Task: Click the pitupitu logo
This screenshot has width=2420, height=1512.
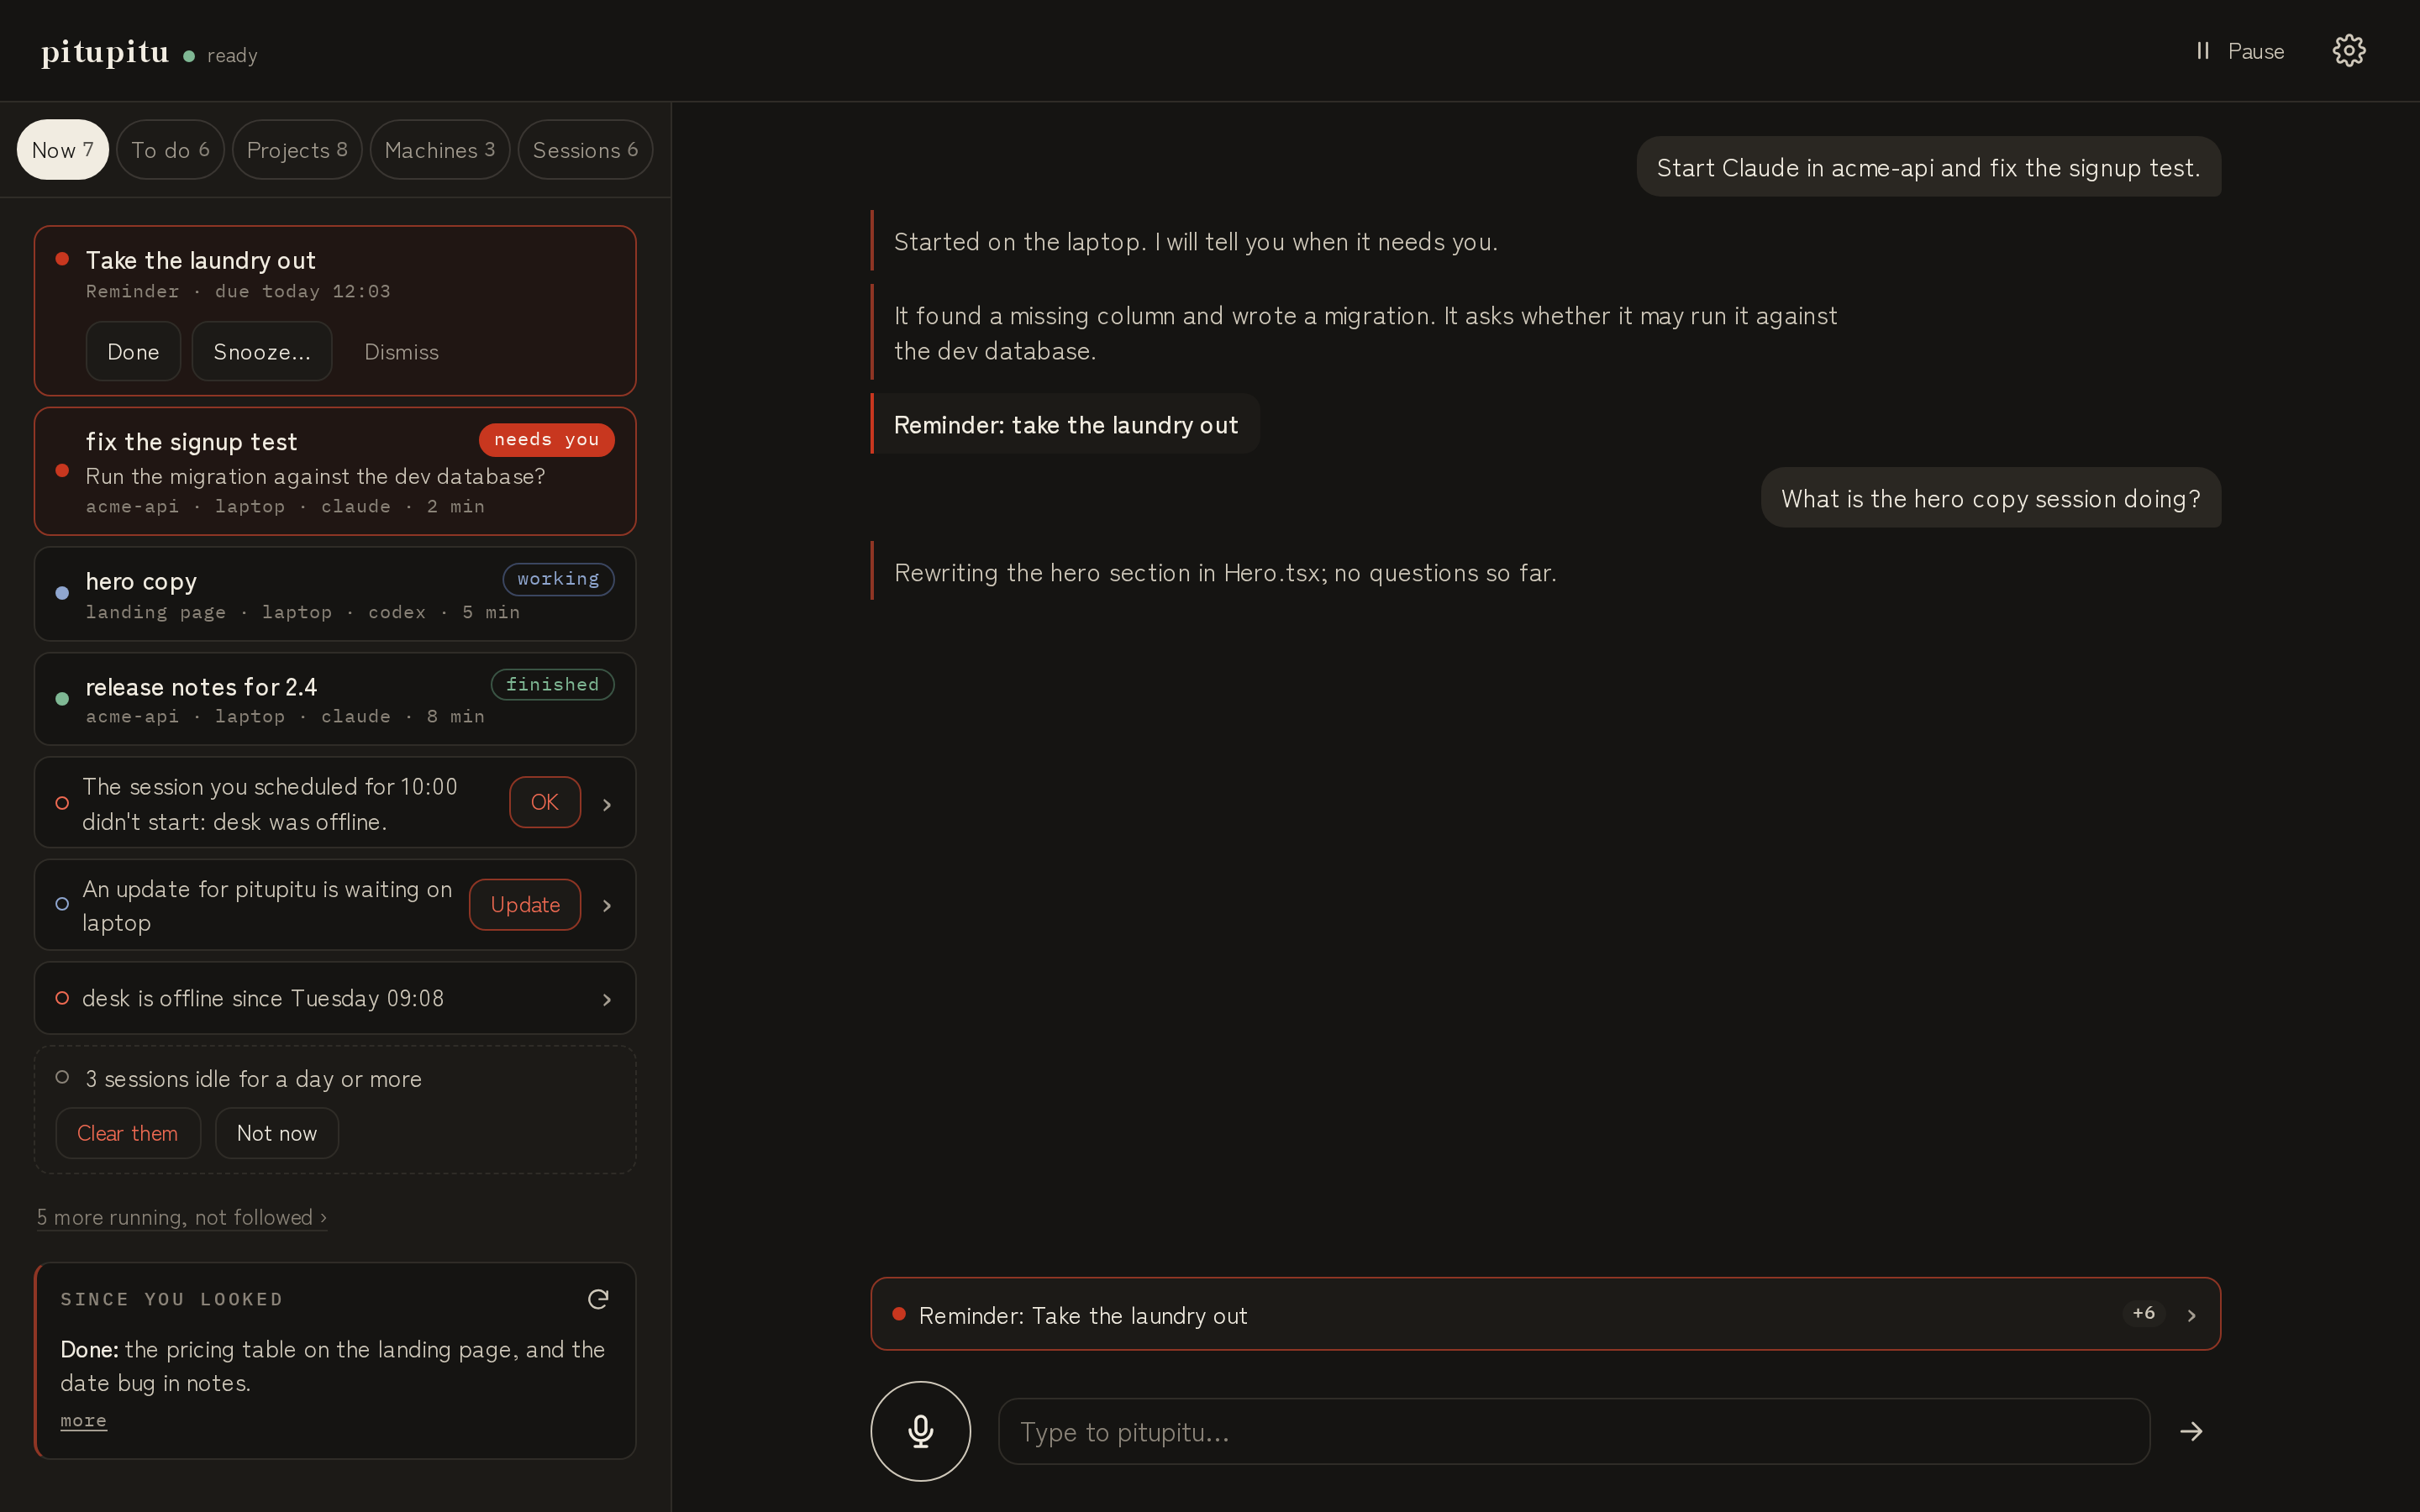Action: click(x=105, y=51)
